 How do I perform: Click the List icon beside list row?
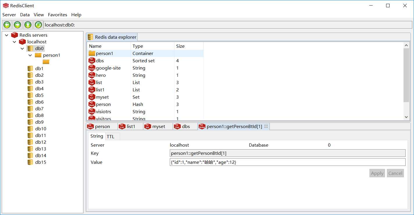[x=92, y=82]
